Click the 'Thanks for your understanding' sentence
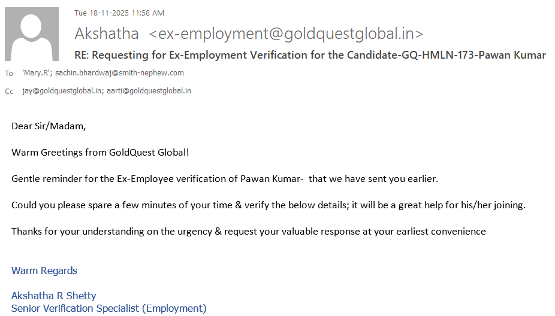This screenshot has height=316, width=555. (248, 231)
